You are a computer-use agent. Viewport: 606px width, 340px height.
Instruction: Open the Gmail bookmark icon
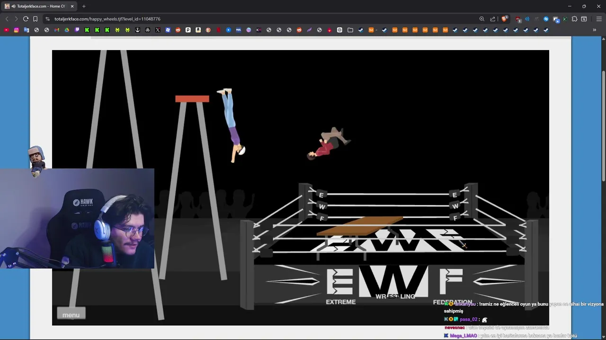point(57,30)
